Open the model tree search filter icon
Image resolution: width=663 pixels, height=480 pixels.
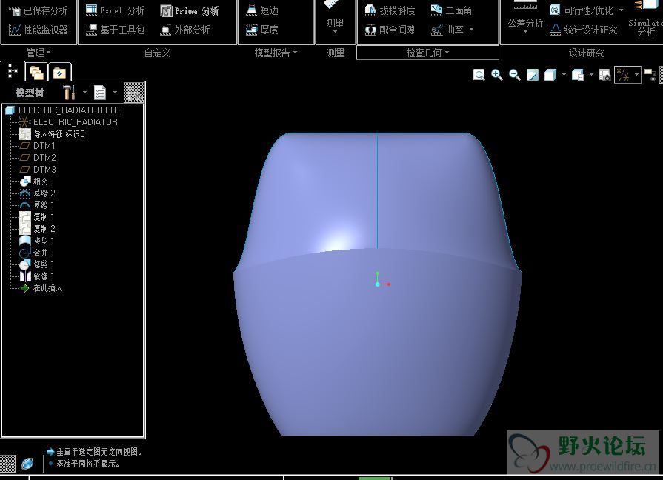tap(134, 93)
